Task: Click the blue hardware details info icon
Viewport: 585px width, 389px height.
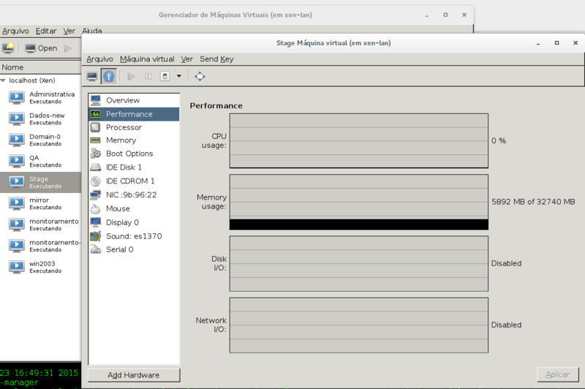Action: [109, 77]
